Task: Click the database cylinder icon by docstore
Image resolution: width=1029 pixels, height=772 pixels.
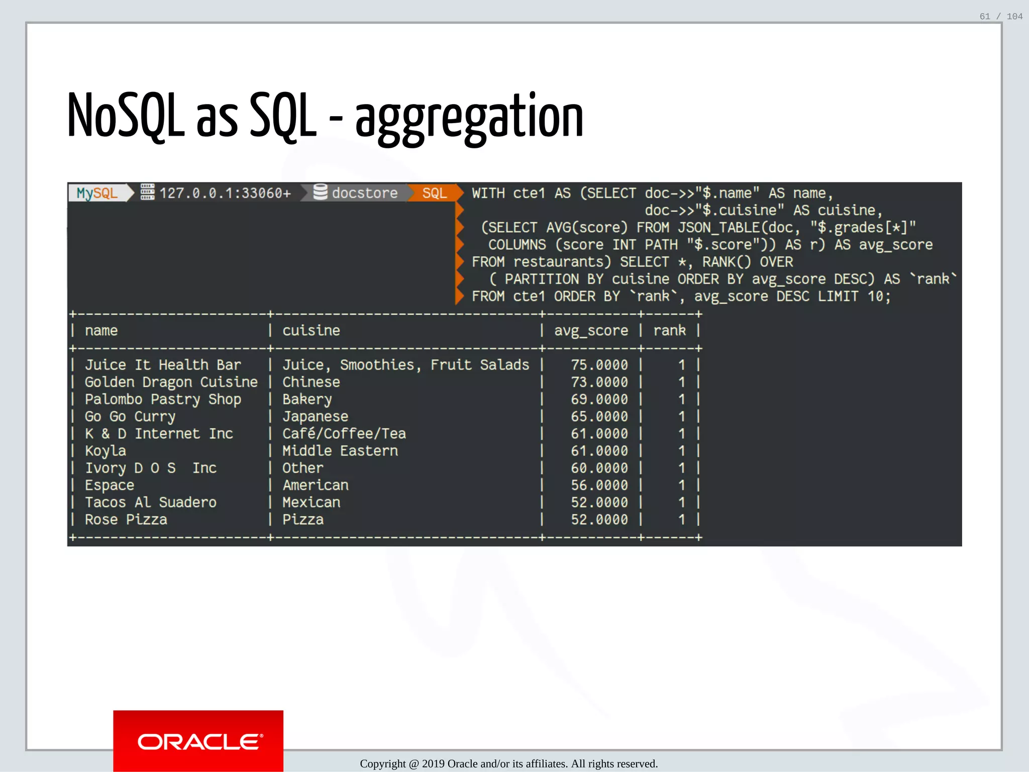Action: [320, 192]
